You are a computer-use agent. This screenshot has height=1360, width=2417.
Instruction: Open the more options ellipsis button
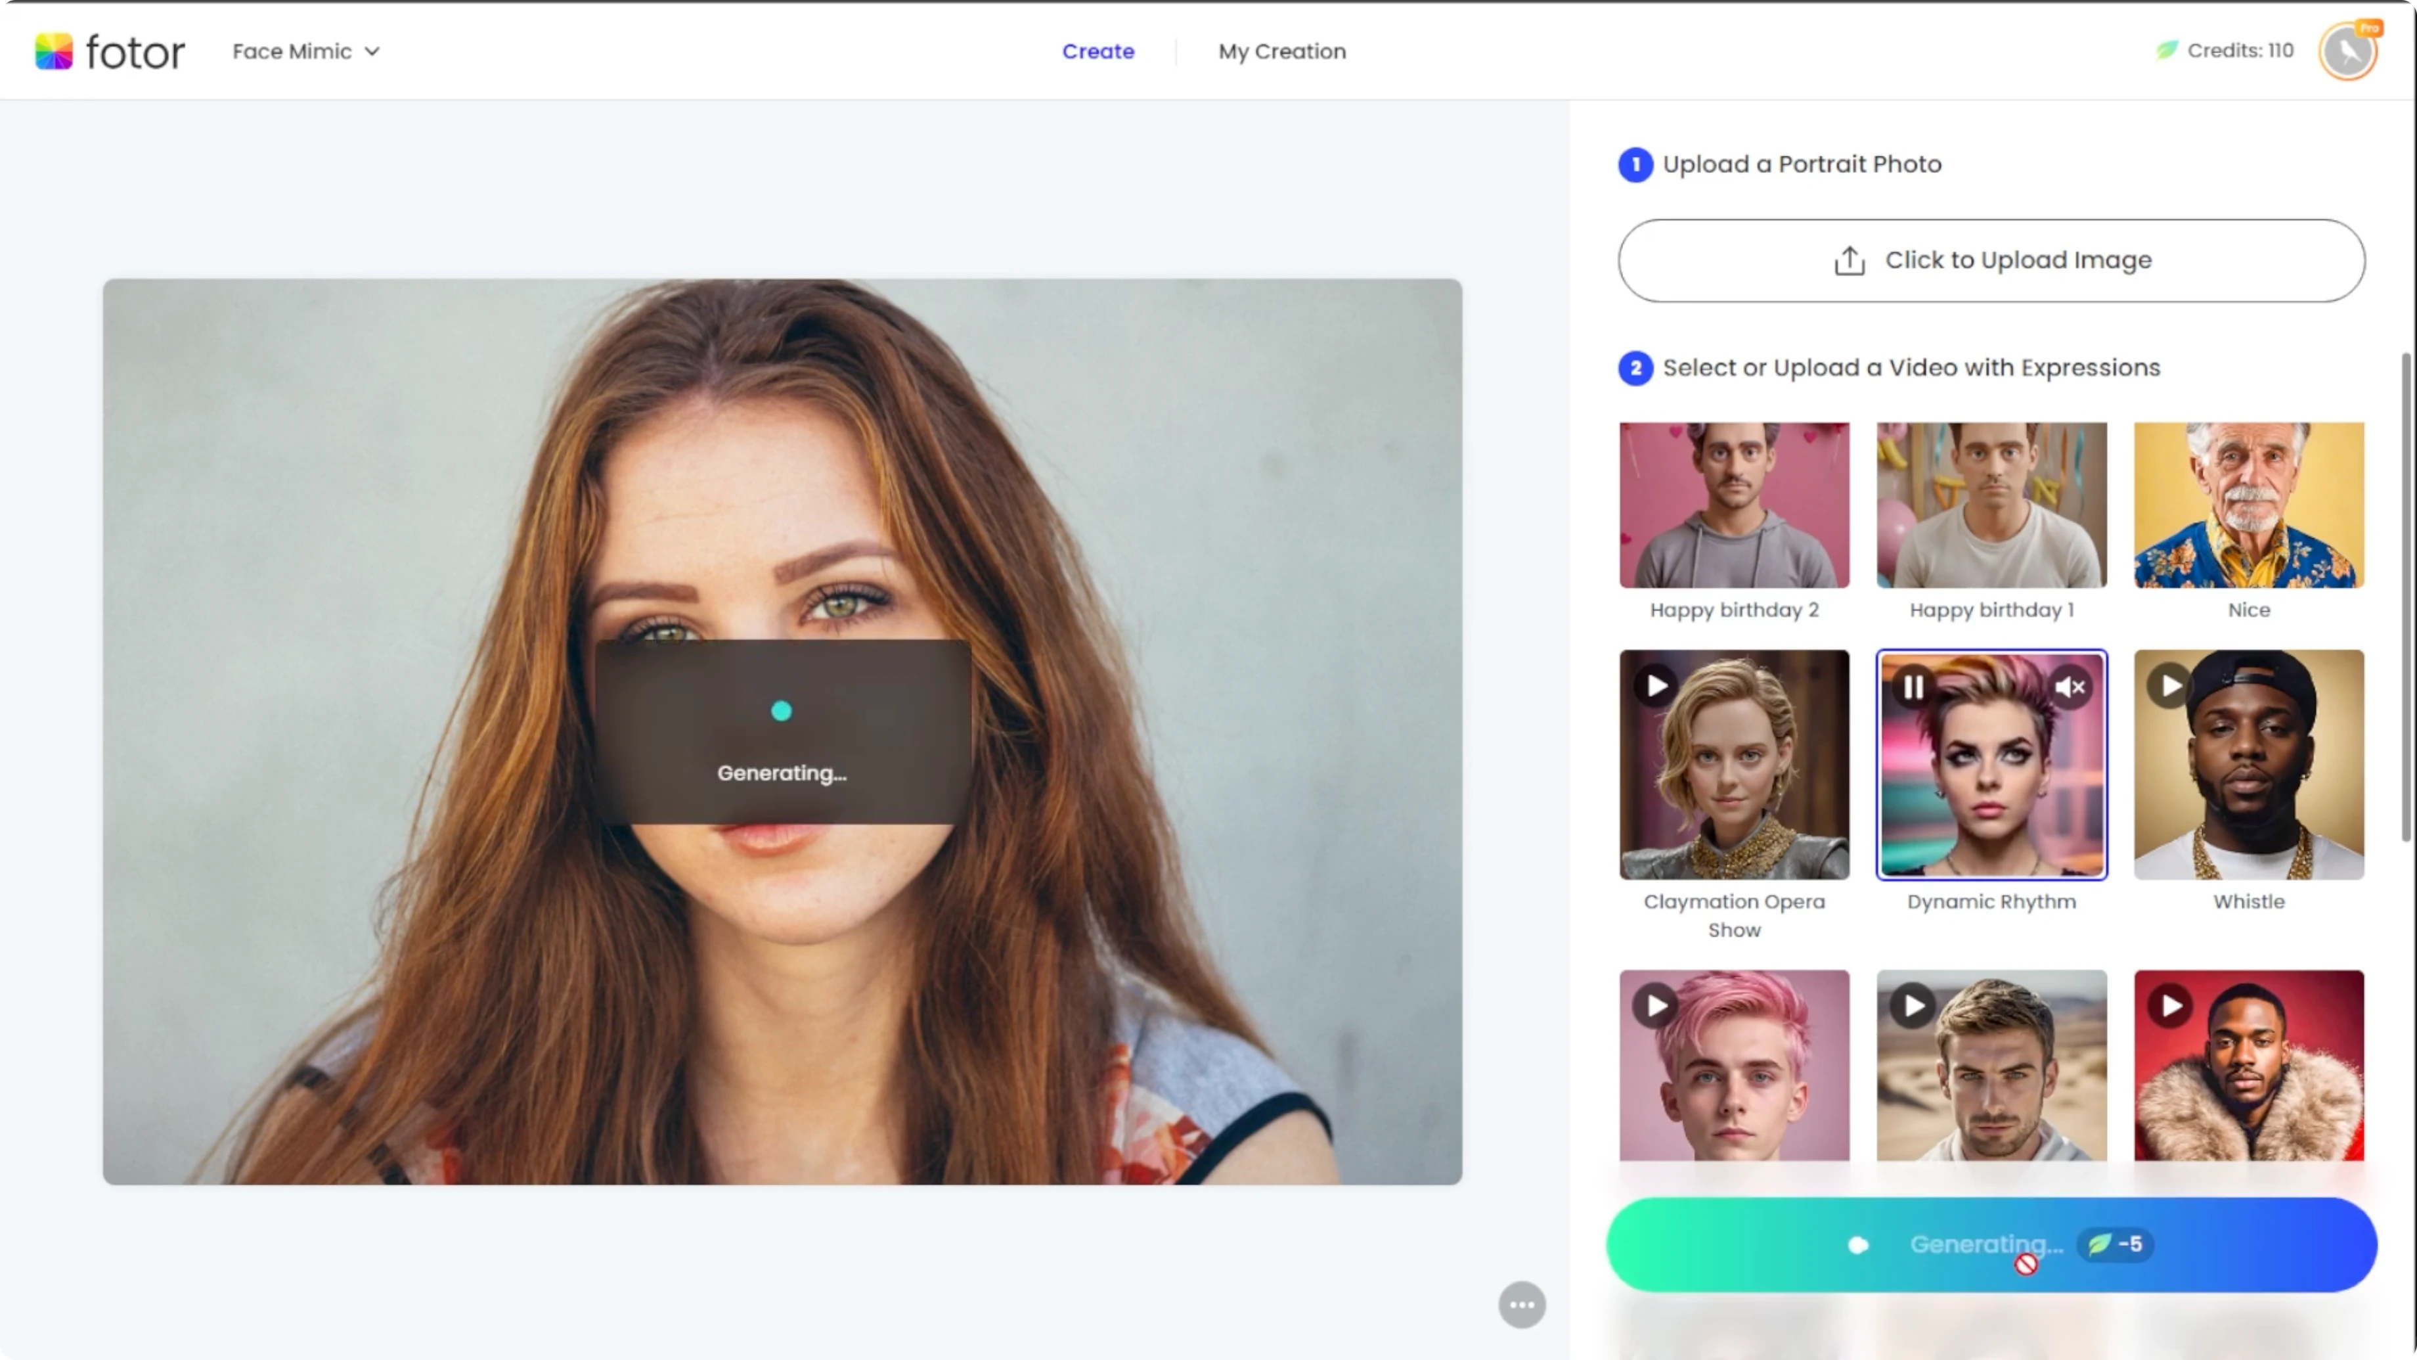click(1522, 1305)
